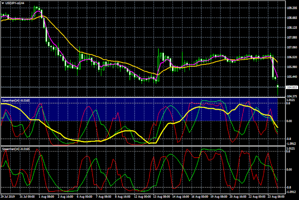Click the 22 Aug 00:00 time axis label

pos(257,197)
